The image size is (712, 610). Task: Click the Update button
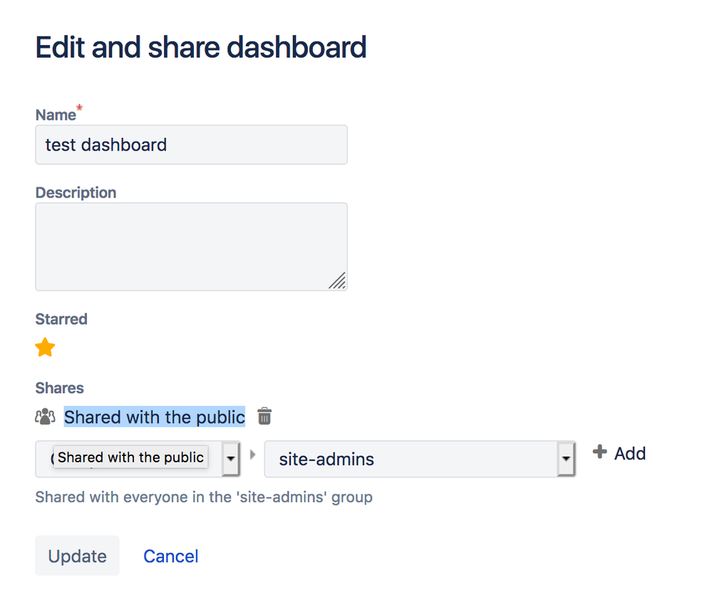click(x=77, y=556)
